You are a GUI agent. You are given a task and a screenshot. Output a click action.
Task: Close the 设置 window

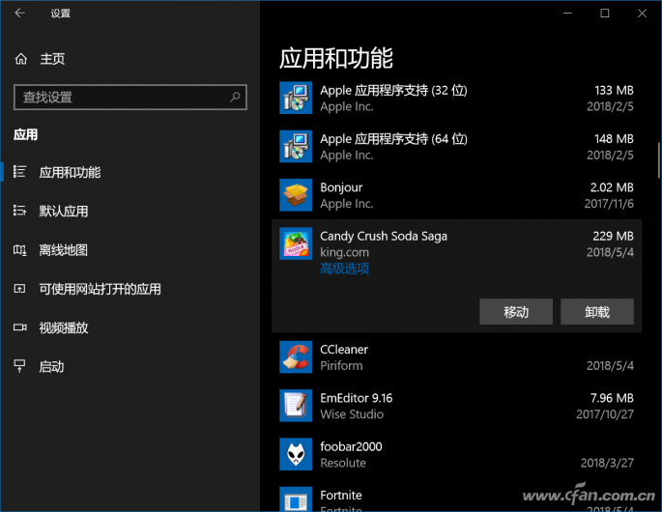[642, 14]
